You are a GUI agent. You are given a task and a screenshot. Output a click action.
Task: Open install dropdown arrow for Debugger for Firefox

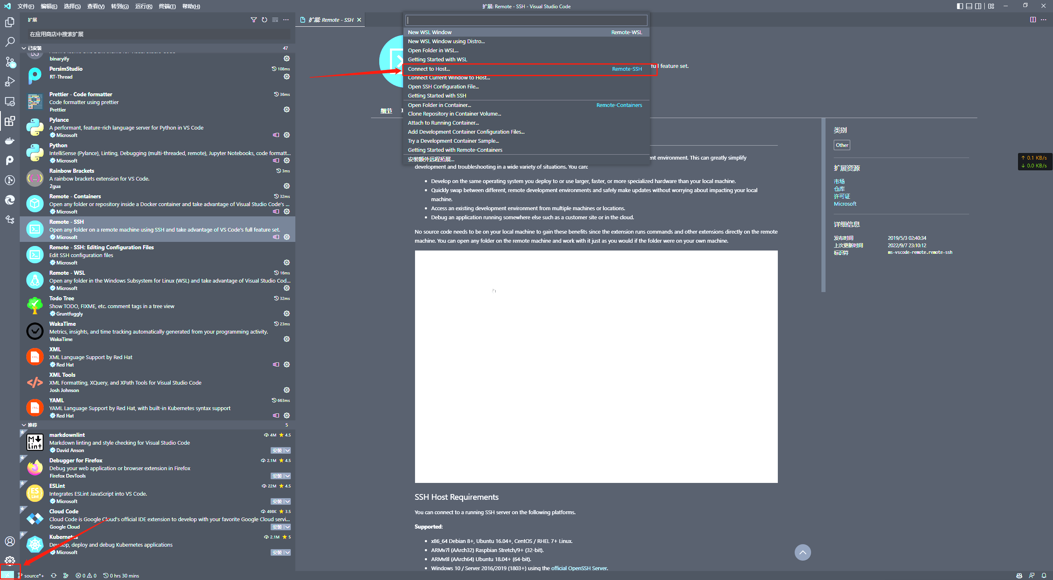(288, 476)
